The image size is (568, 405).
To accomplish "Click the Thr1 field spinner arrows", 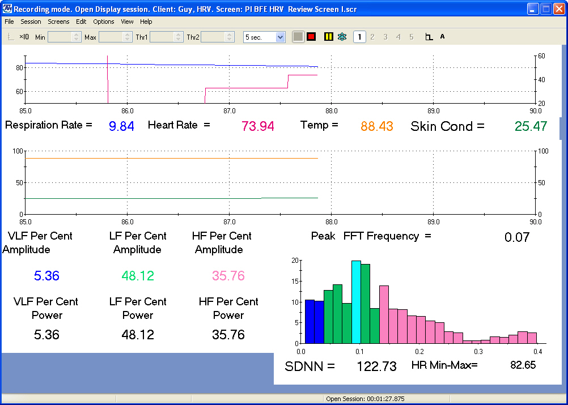I will click(179, 37).
